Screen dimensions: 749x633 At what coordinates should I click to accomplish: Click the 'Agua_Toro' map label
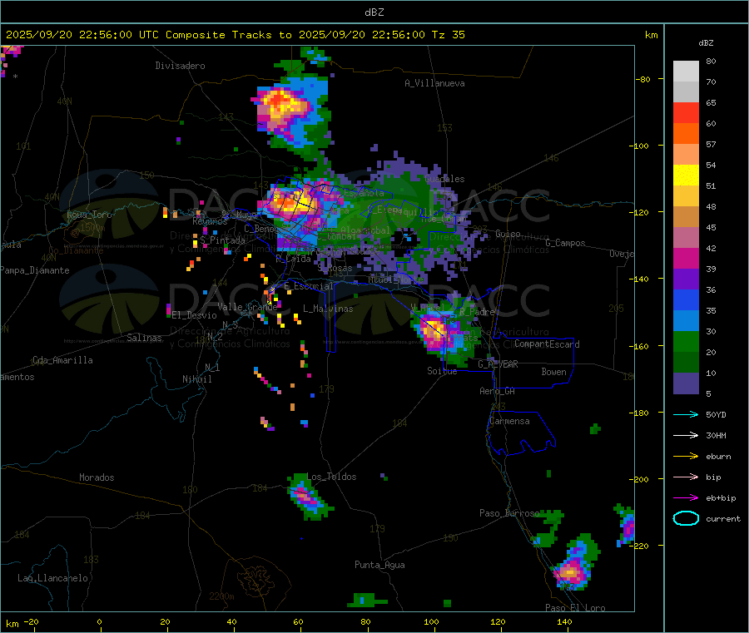[89, 215]
